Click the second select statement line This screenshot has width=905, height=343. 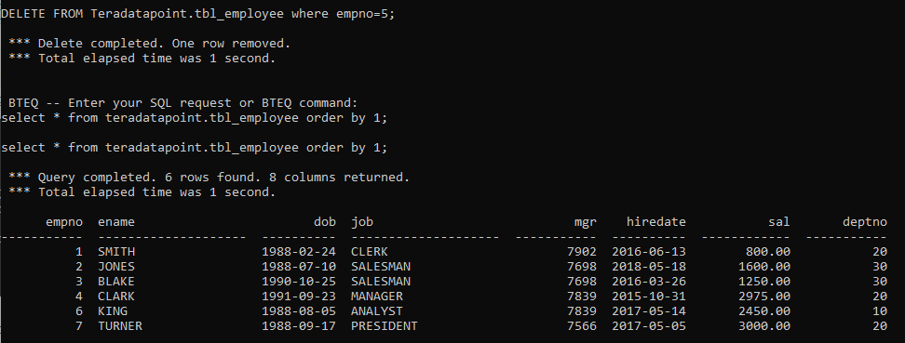[x=195, y=148]
